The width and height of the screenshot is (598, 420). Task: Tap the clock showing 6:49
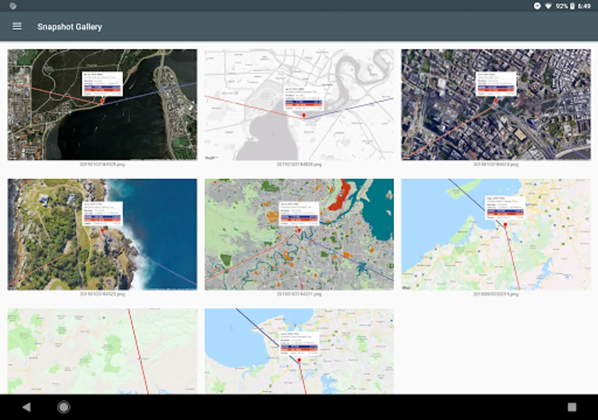(x=584, y=6)
